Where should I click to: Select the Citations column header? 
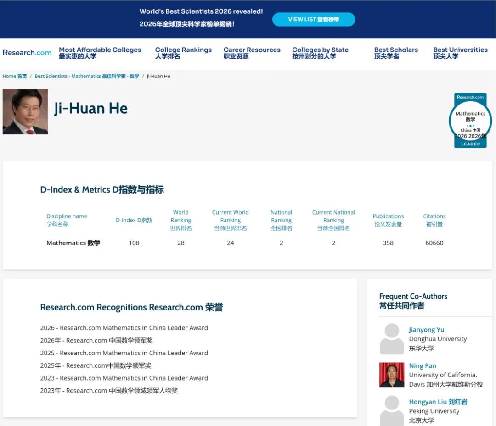tap(434, 220)
